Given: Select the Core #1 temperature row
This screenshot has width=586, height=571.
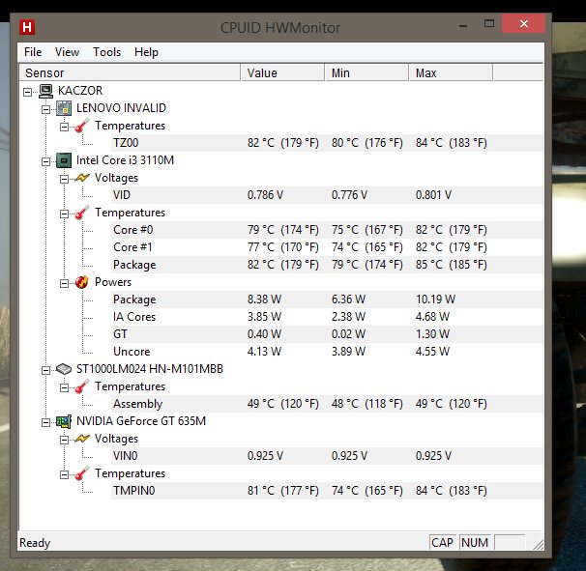Looking at the screenshot, I should click(327, 247).
